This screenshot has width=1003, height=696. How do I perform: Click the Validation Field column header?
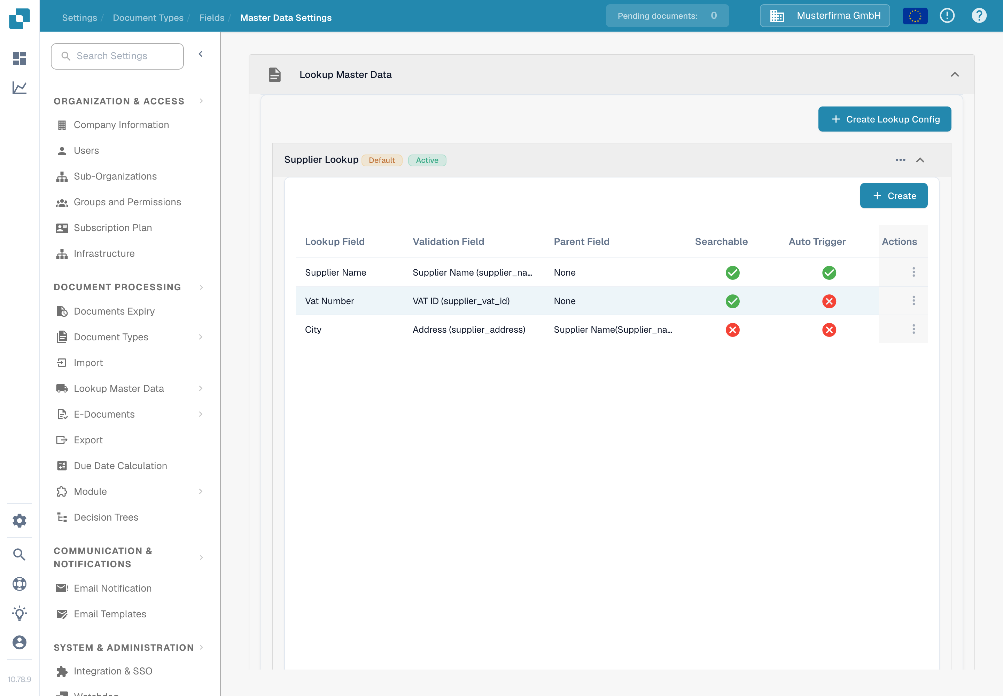(x=448, y=242)
